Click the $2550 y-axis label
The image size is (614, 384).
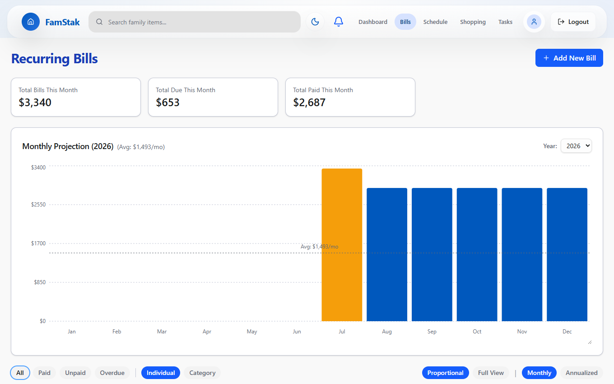(38, 205)
